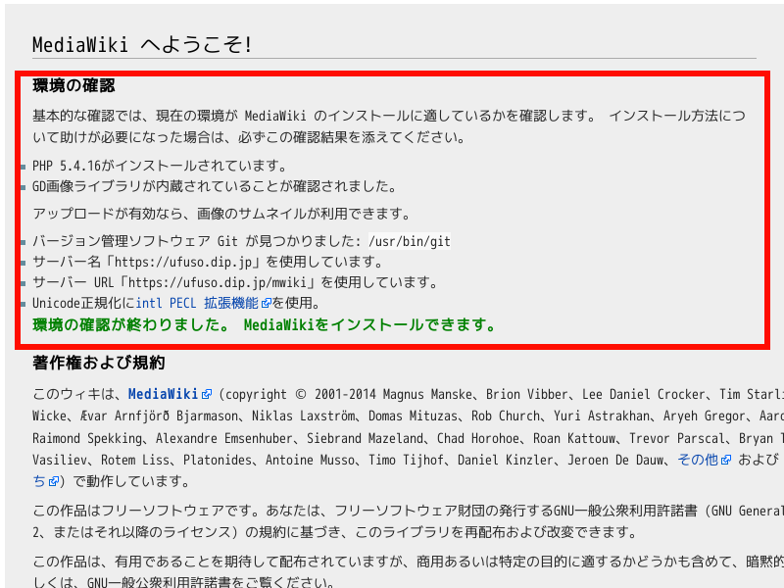Open the intl PECL 拡張機能 link
The image size is (784, 588).
click(196, 304)
